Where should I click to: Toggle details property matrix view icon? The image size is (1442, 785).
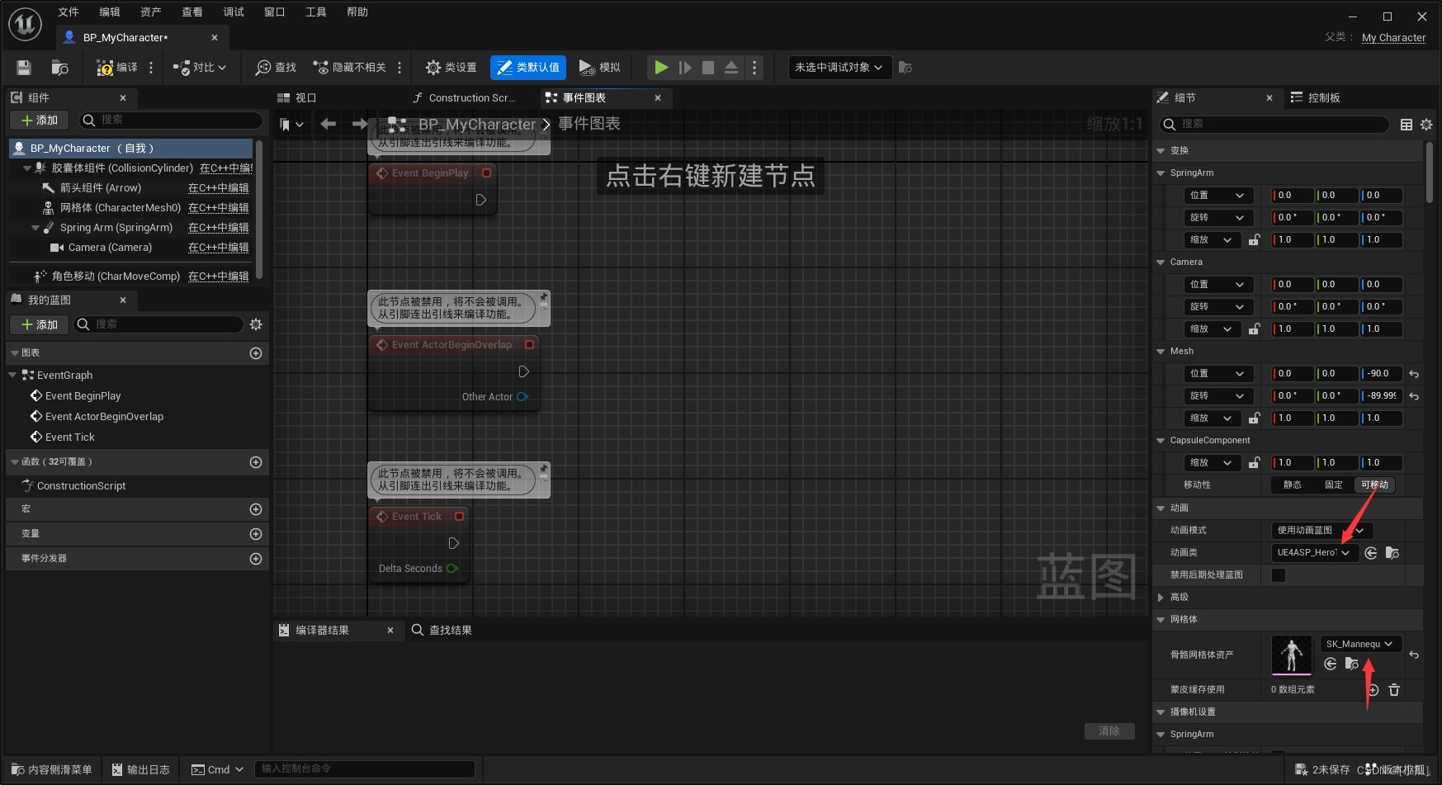[1407, 125]
